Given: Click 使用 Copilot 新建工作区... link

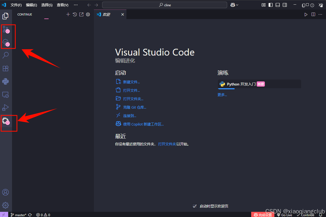Looking at the screenshot, I should (x=143, y=124).
